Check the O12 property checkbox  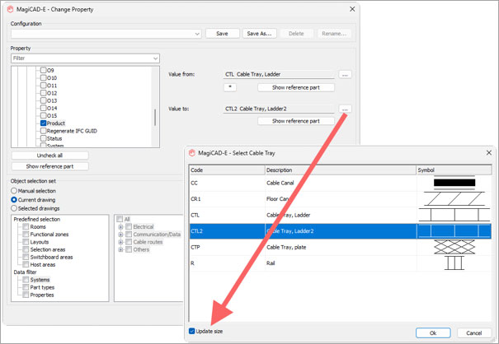coord(44,93)
